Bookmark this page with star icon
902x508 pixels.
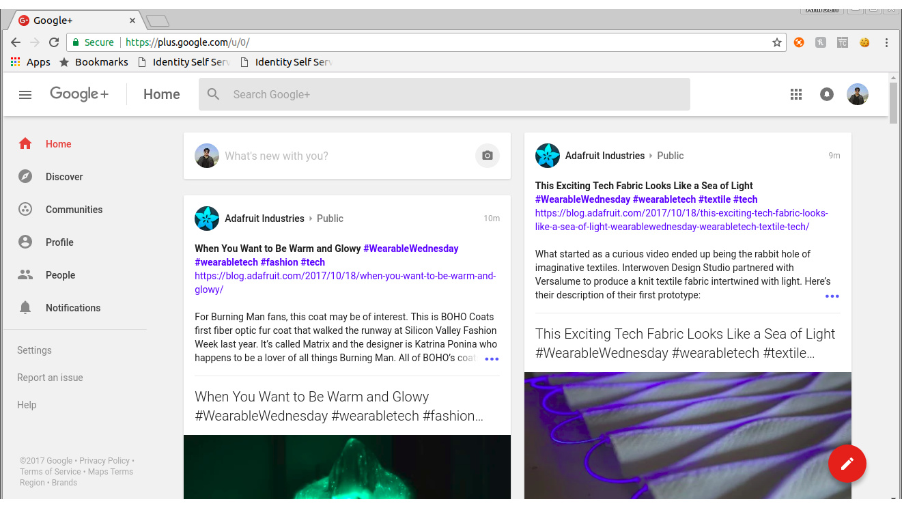(777, 42)
